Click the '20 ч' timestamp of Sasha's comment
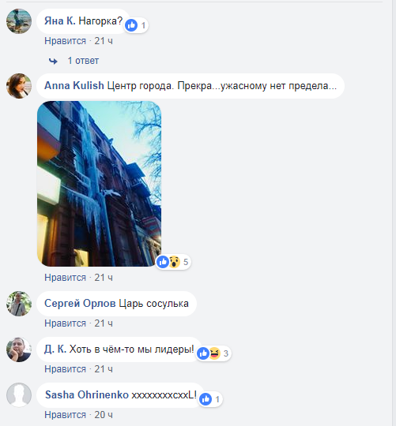 (x=104, y=415)
